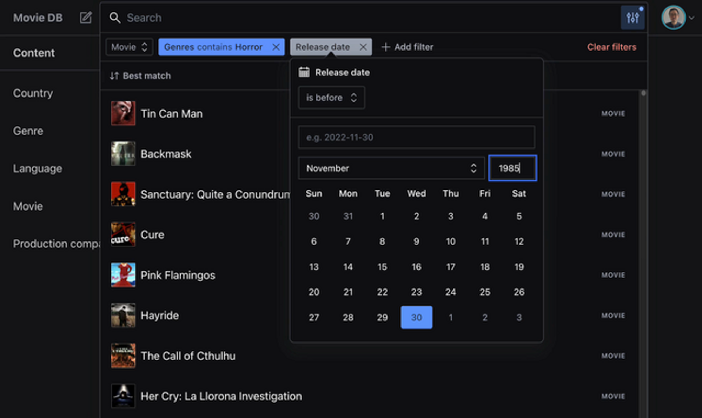
Task: Remove the Release date filter chip
Action: tap(363, 47)
